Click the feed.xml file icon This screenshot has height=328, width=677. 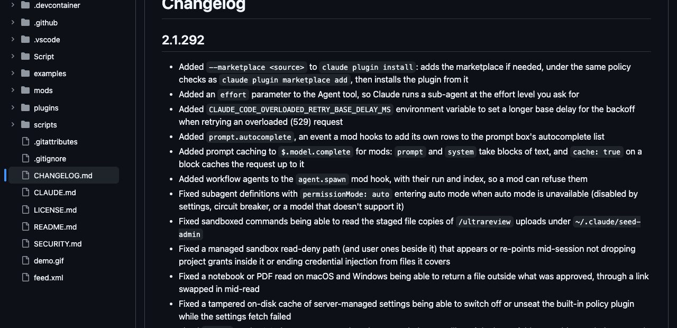25,277
